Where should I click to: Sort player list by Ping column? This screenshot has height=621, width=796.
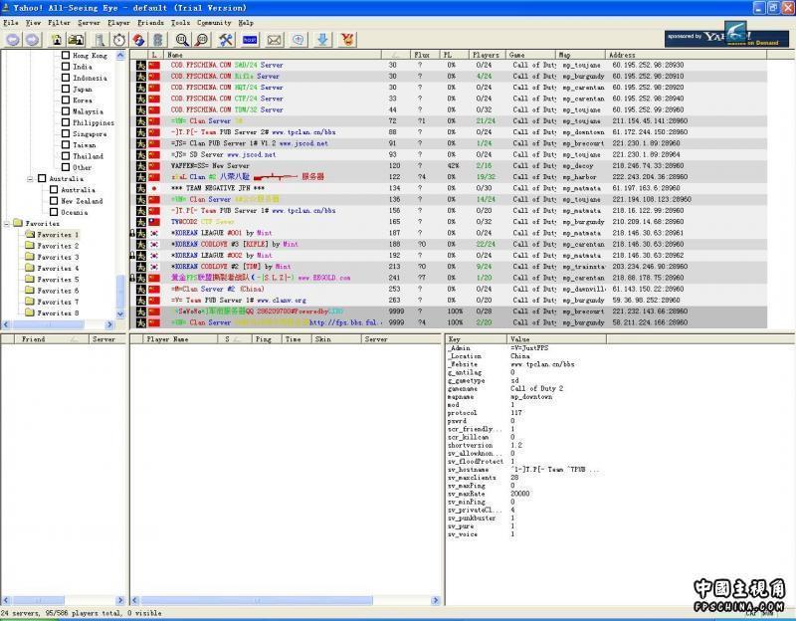(267, 339)
